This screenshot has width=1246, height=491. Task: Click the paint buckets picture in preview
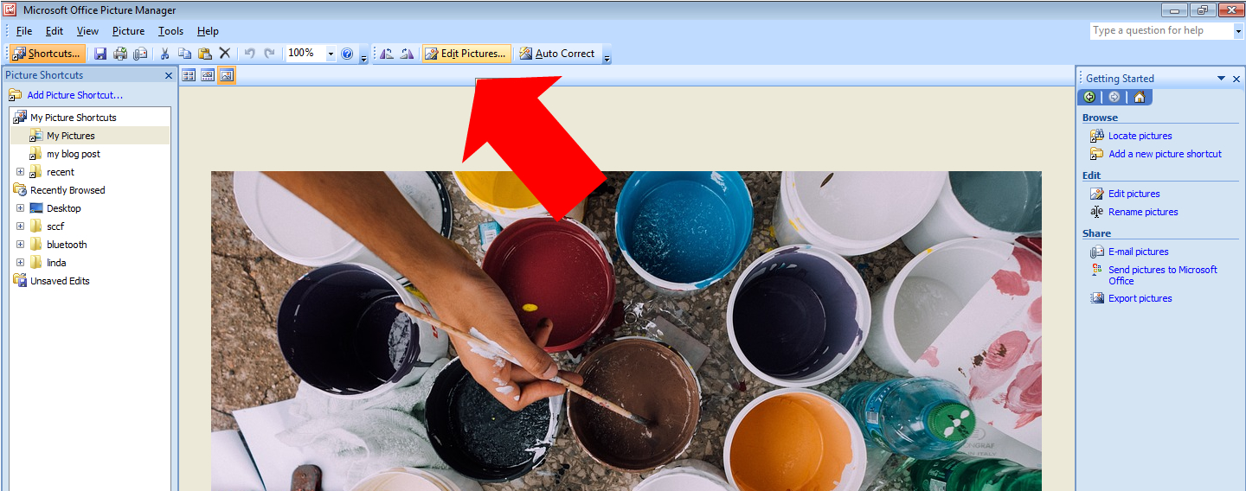coord(626,331)
